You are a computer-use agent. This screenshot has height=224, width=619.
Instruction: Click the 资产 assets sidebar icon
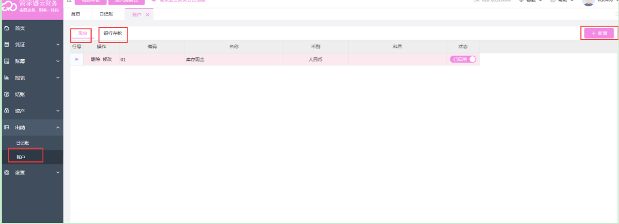[6, 111]
